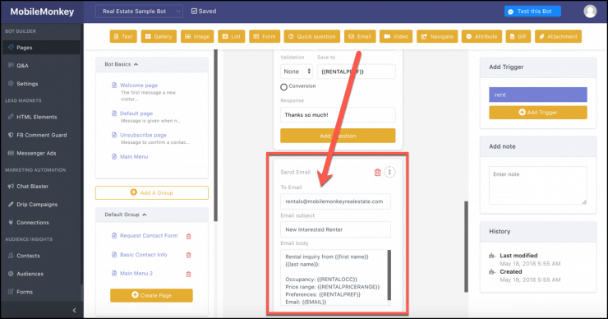Click the Last modified history icon

[x=492, y=256]
